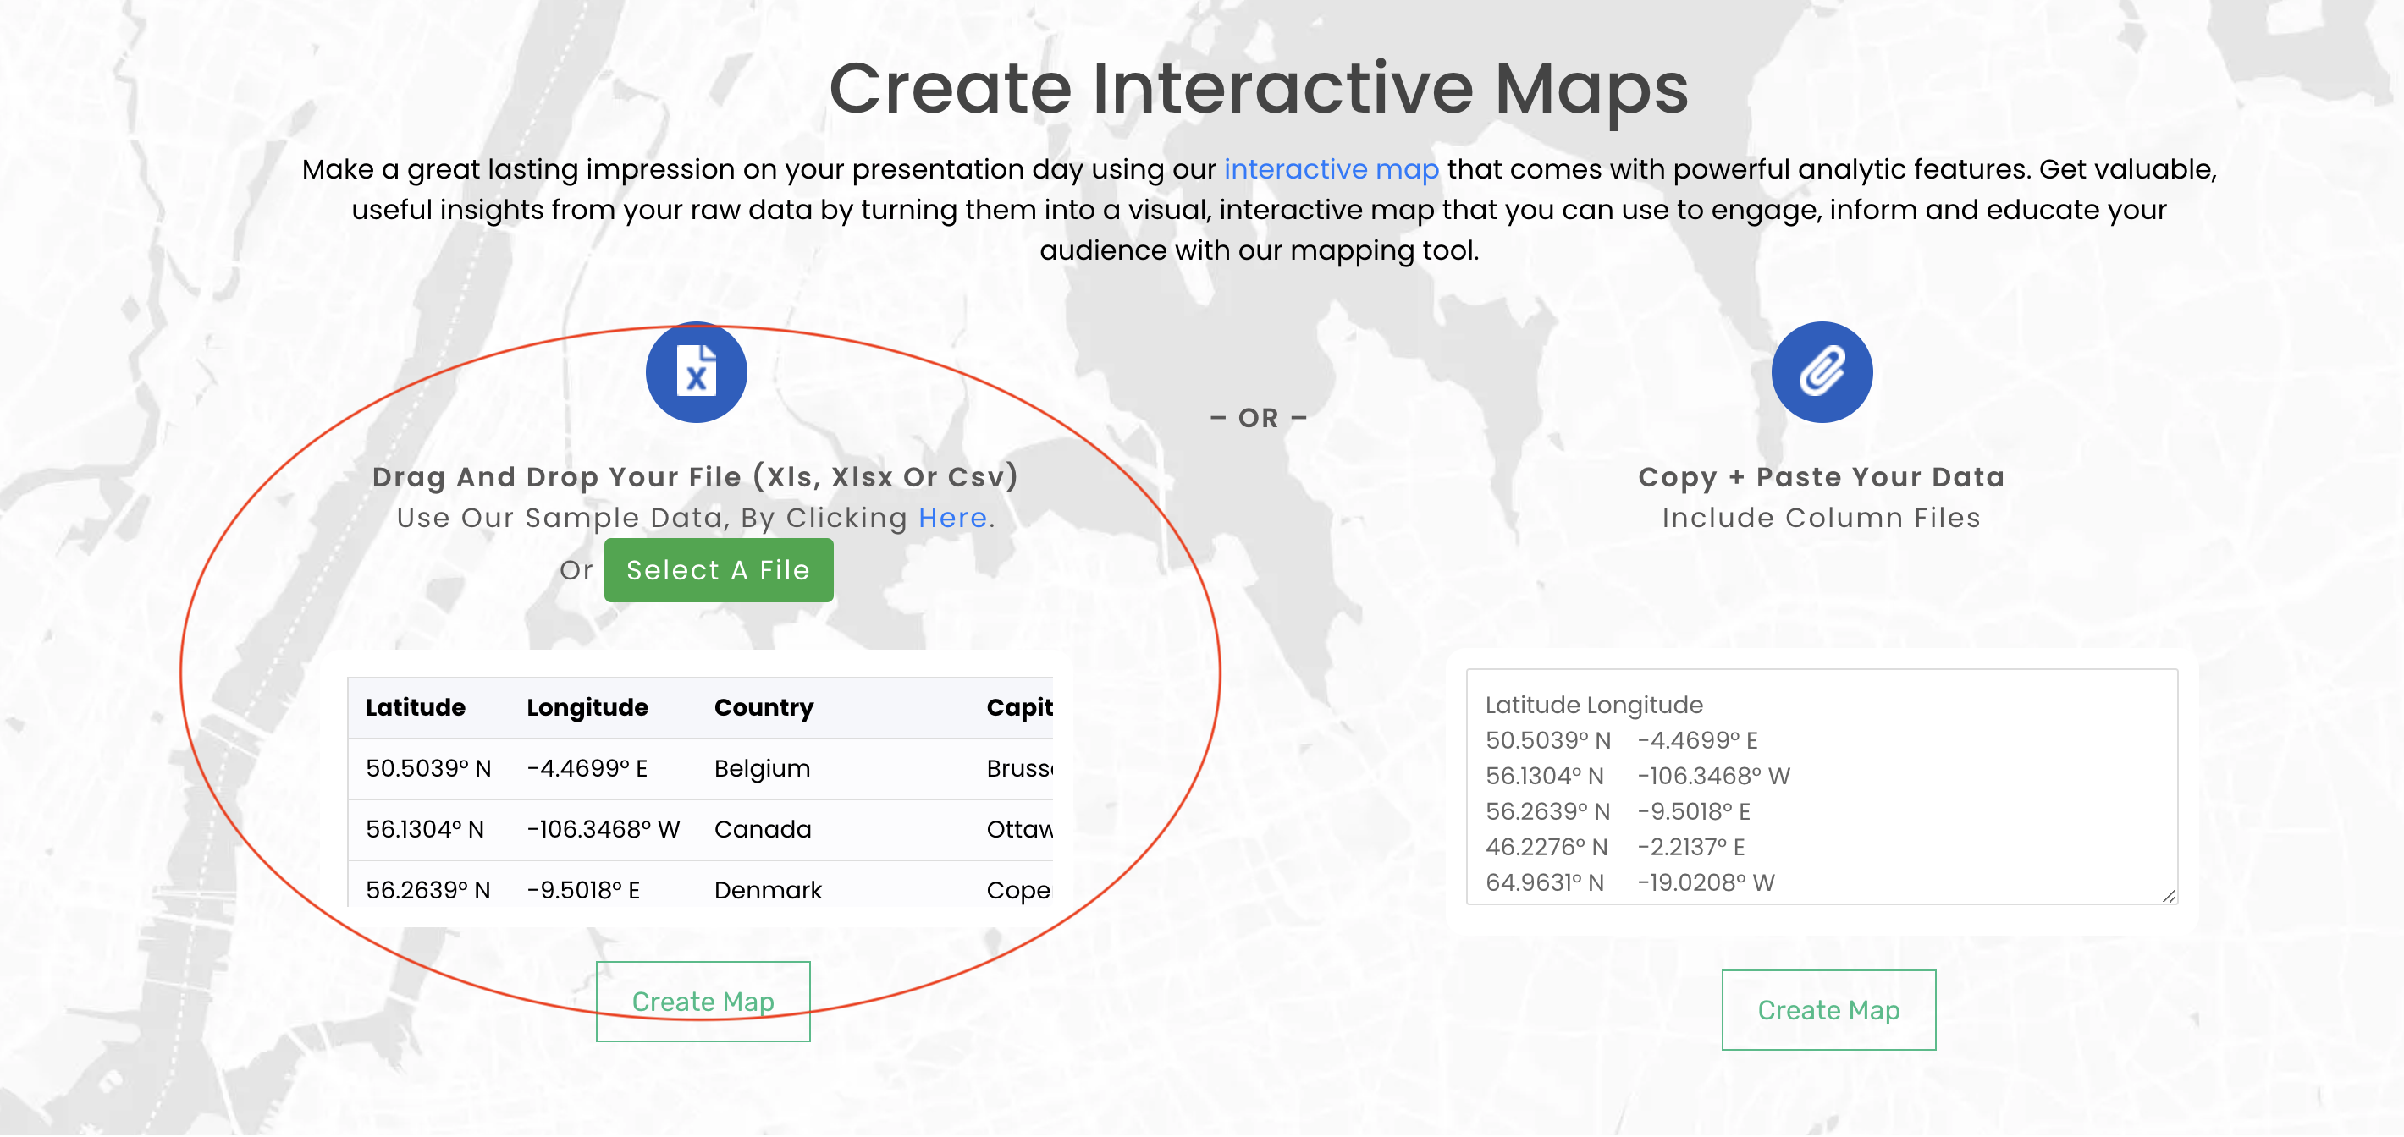
Task: Click the Longitude column header
Action: [587, 708]
